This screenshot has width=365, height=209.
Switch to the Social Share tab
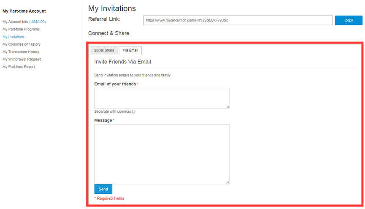coord(104,50)
